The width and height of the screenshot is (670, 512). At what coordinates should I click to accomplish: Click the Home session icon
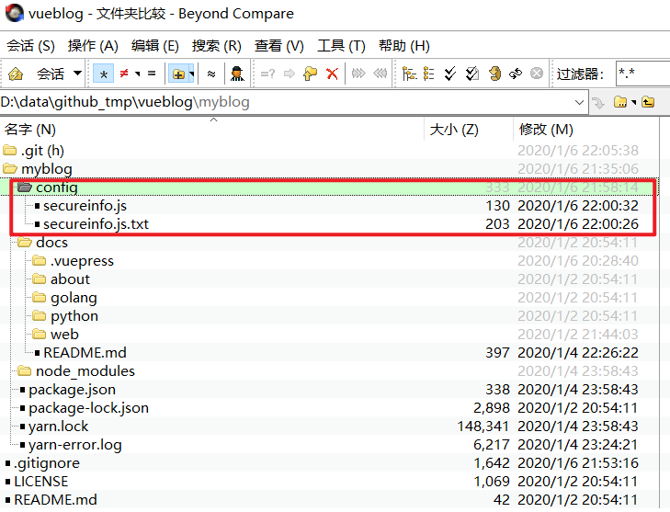(16, 74)
